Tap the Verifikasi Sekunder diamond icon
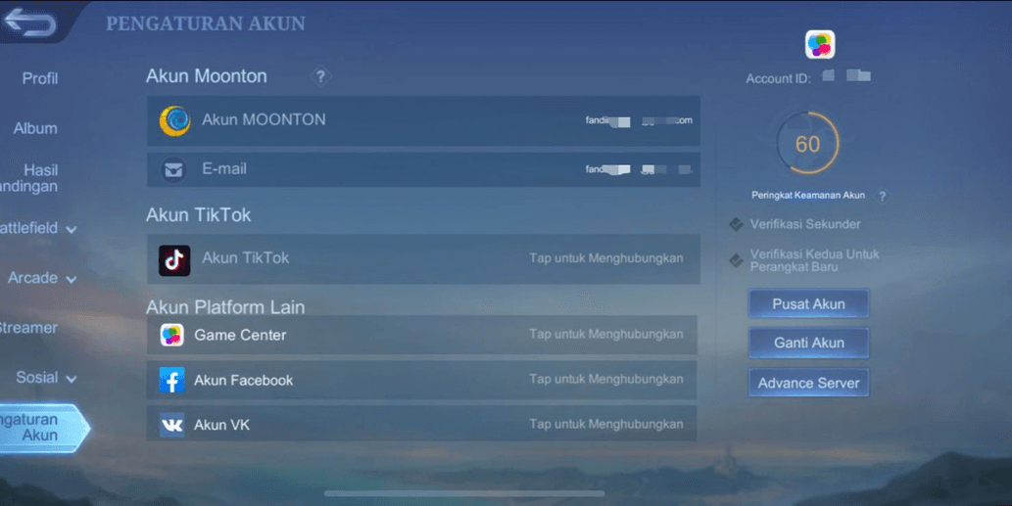The height and width of the screenshot is (506, 1012). (737, 224)
